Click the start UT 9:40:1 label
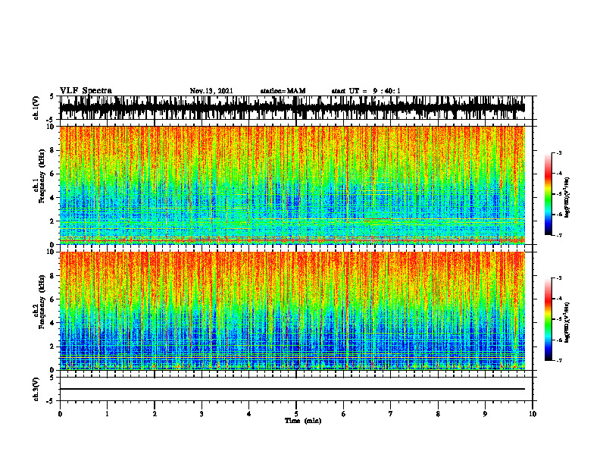 tap(366, 91)
